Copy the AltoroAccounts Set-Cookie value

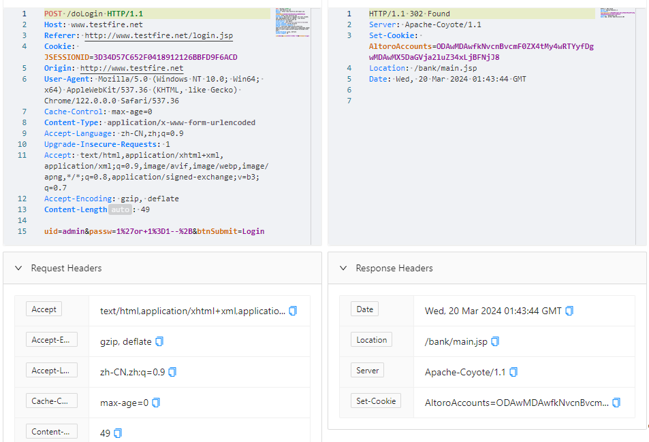point(616,403)
